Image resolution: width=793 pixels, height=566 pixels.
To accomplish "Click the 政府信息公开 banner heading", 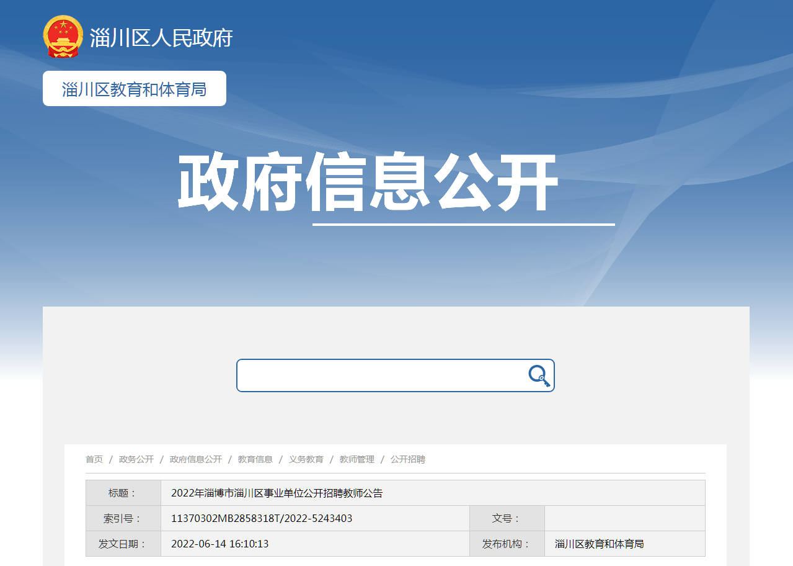I will (368, 182).
